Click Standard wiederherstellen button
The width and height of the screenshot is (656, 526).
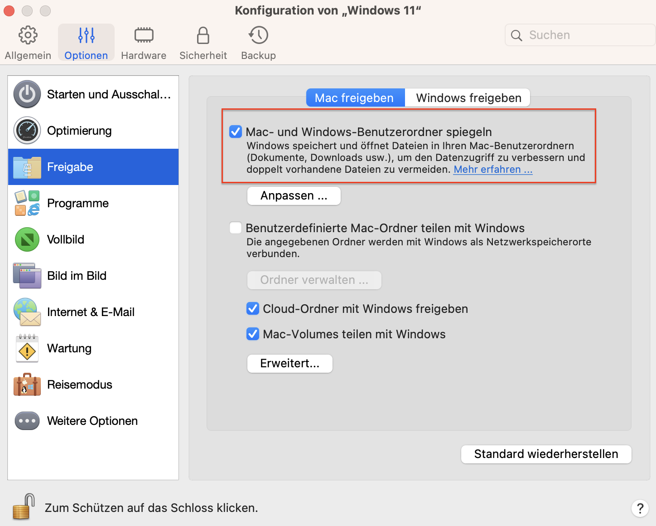(546, 454)
